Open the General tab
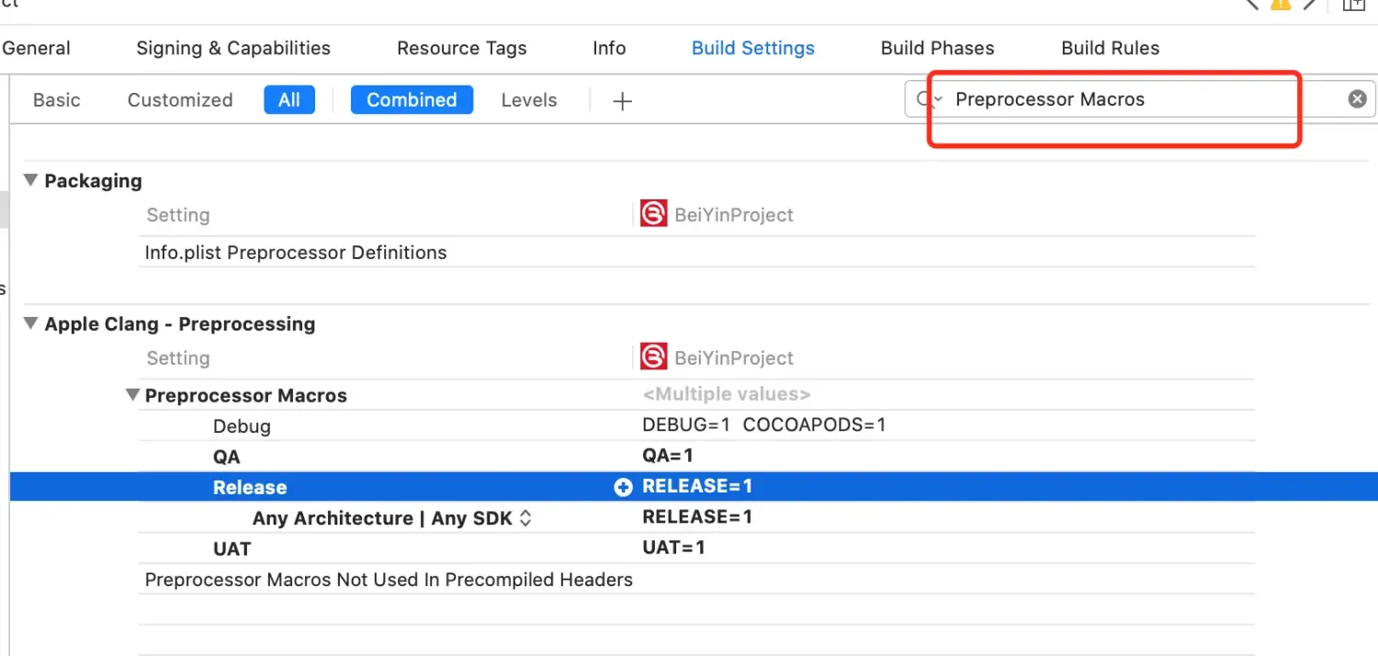1378x656 pixels. 36,48
